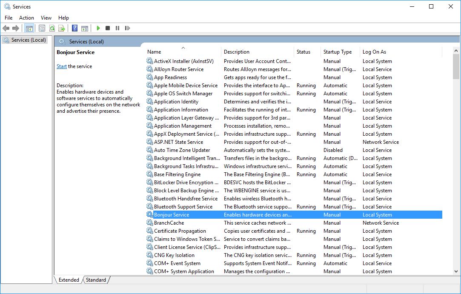Sort by the Startup Type column header
The image size is (461, 294).
pyautogui.click(x=340, y=52)
